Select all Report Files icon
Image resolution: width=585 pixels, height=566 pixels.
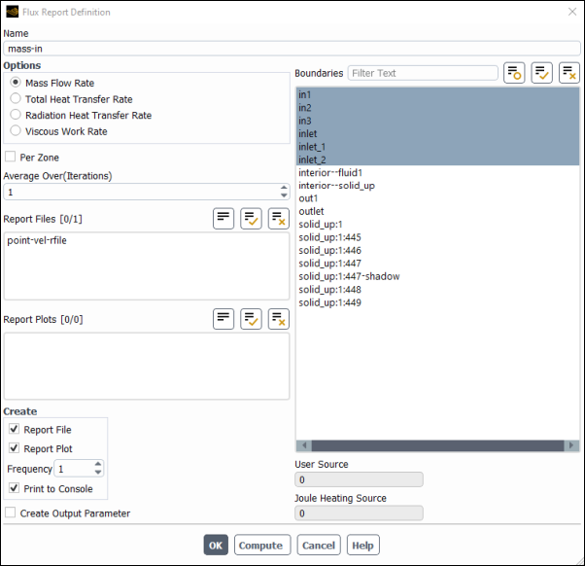pyautogui.click(x=251, y=219)
